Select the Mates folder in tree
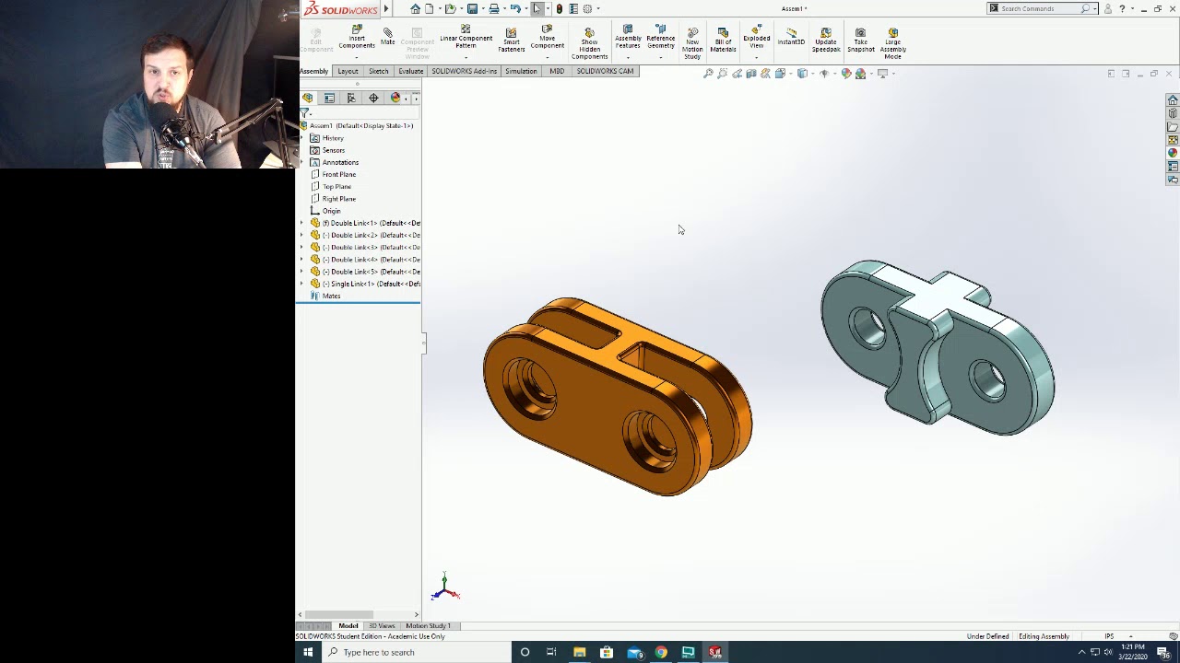Image resolution: width=1180 pixels, height=663 pixels. click(325, 296)
